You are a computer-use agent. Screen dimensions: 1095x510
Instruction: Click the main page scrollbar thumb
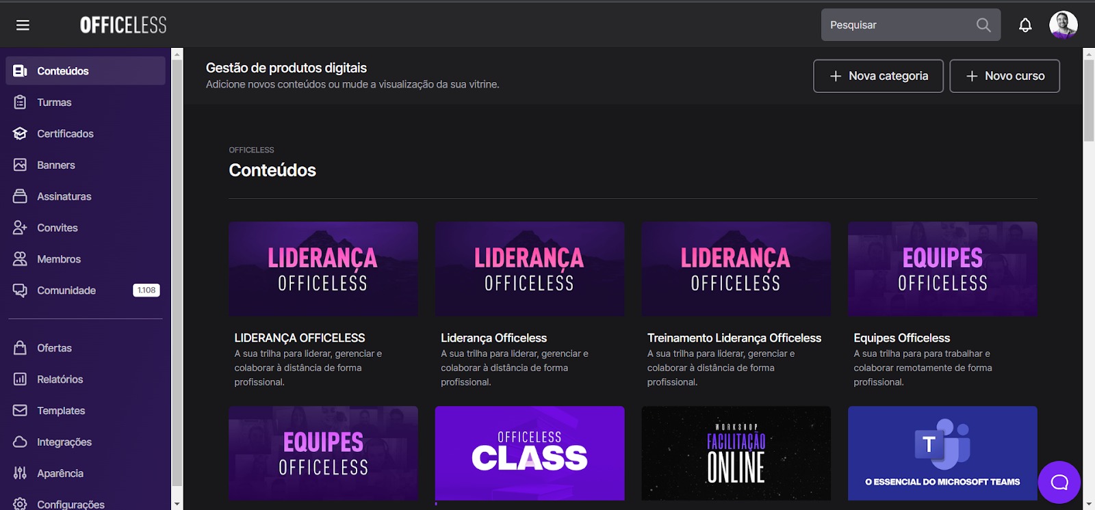click(1089, 100)
